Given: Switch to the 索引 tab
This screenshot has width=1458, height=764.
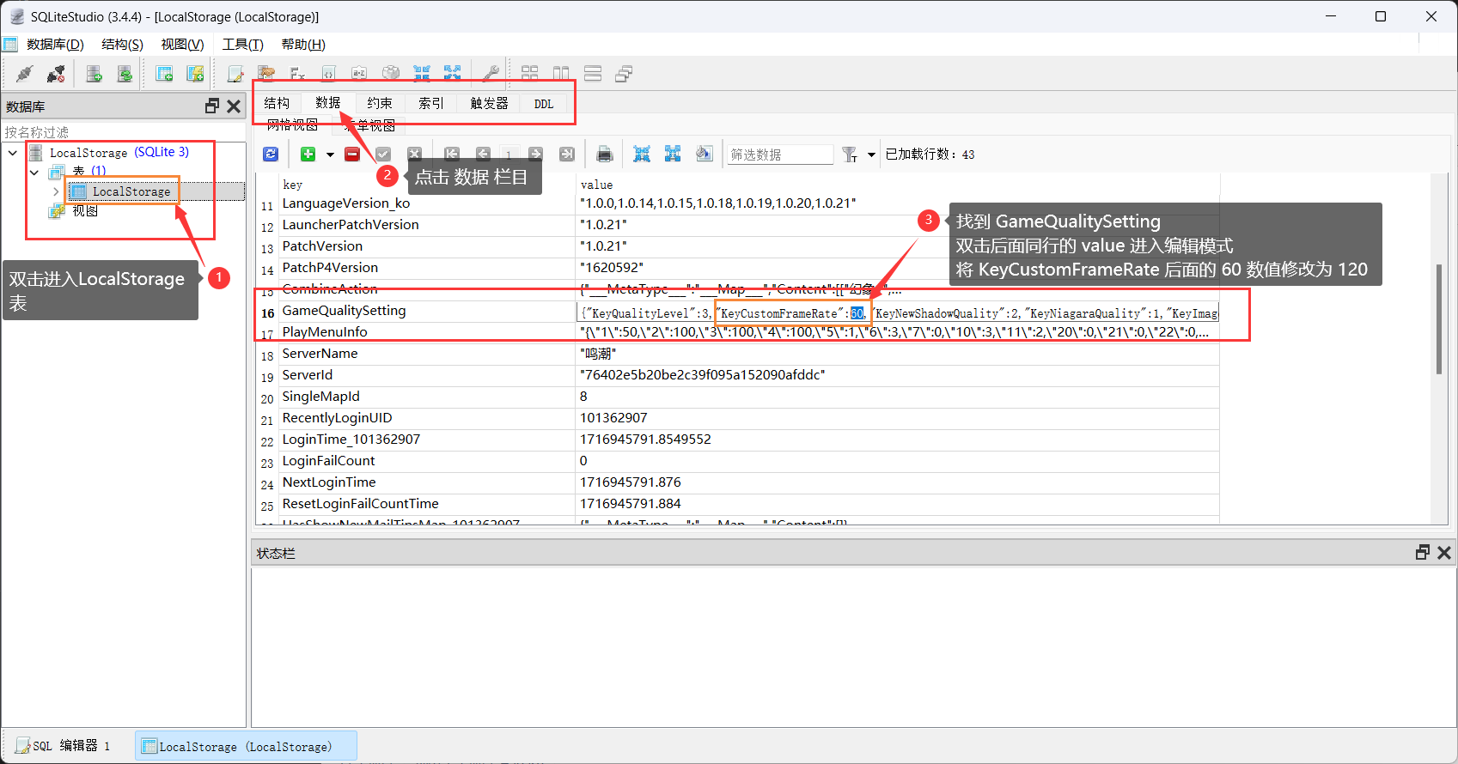Looking at the screenshot, I should point(431,103).
